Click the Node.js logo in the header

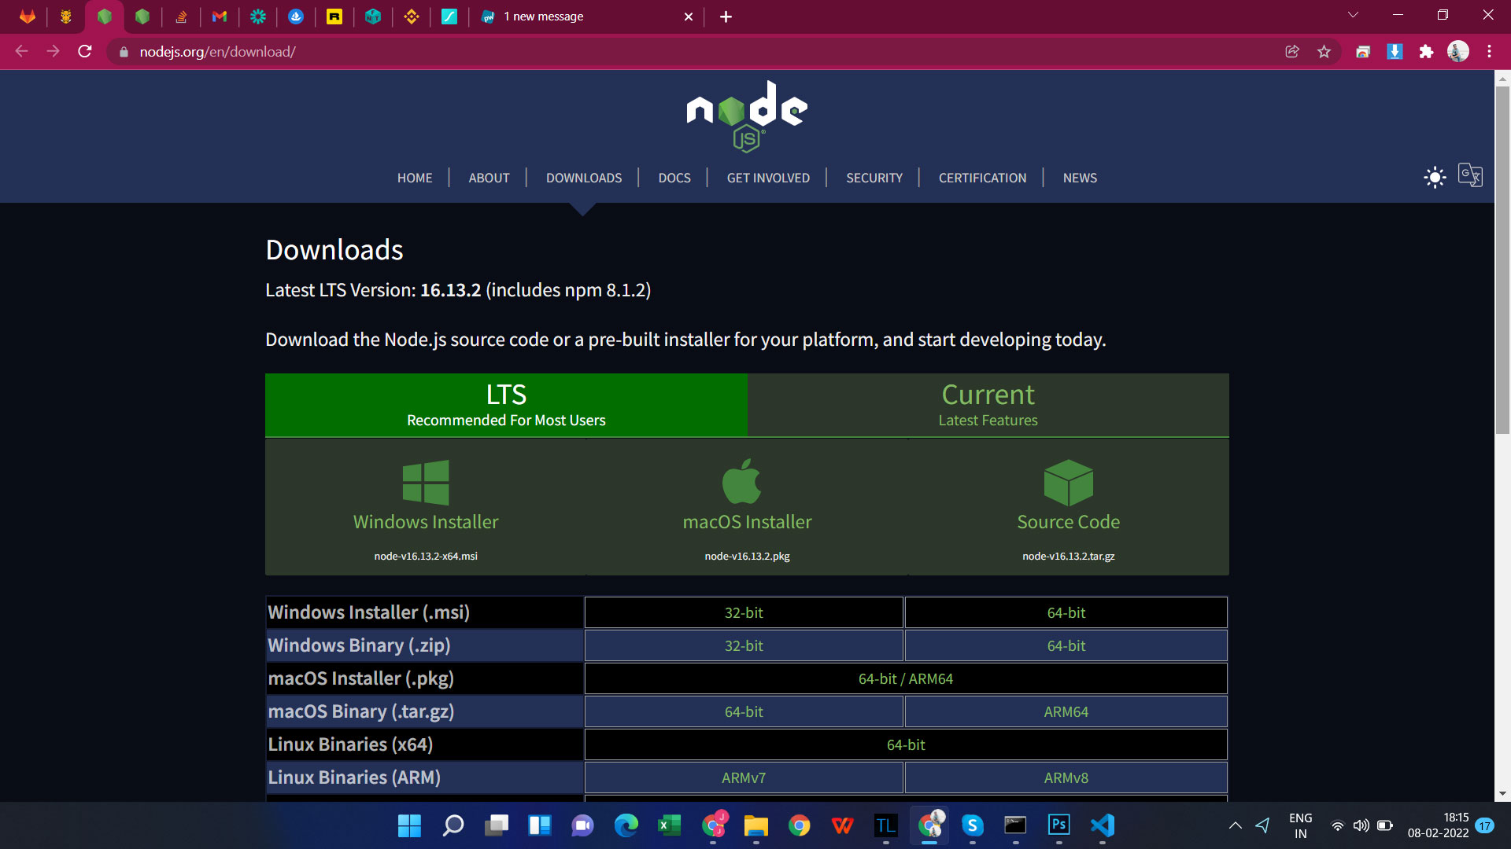coord(747,116)
